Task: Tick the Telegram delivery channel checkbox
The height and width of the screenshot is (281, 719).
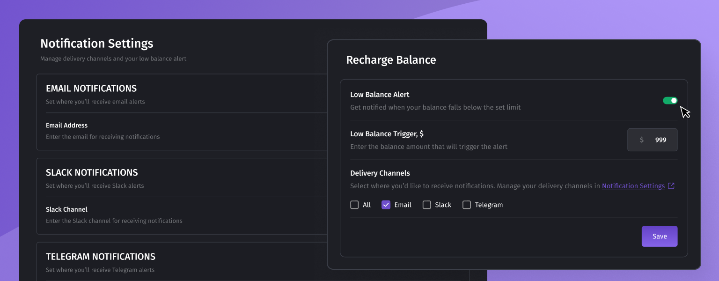Action: pos(467,205)
